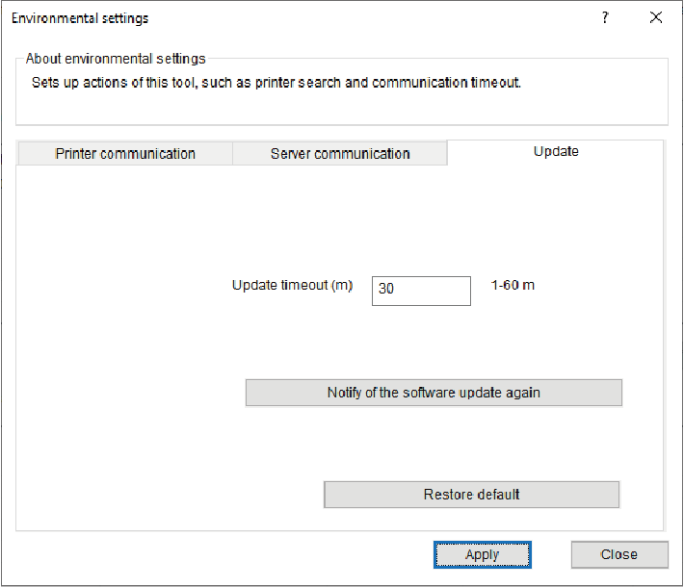Viewport: 684px width, 587px height.
Task: Click the 1-60 m range hint text
Action: pos(513,286)
